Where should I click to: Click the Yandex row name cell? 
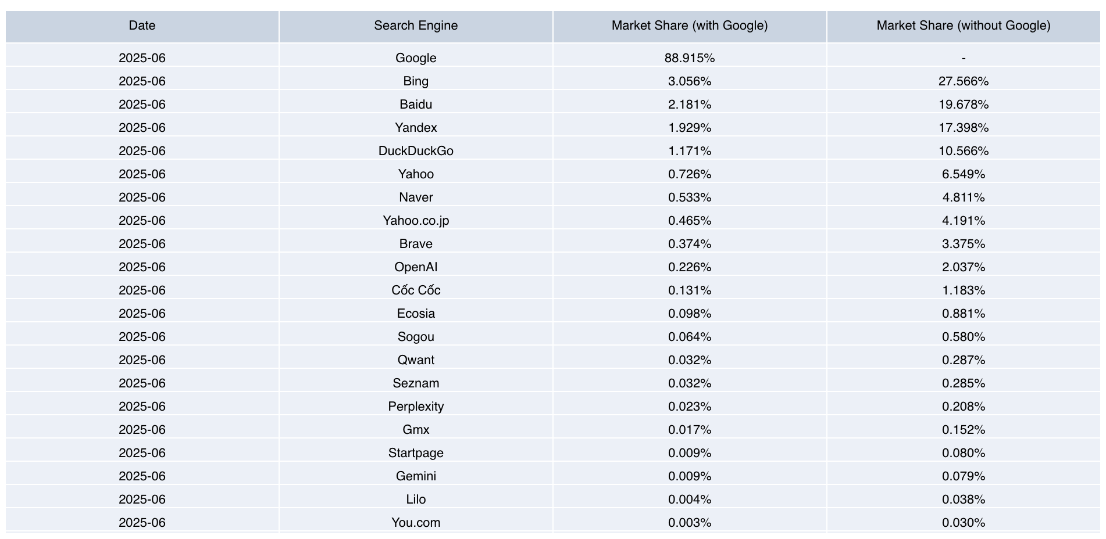[x=416, y=128]
